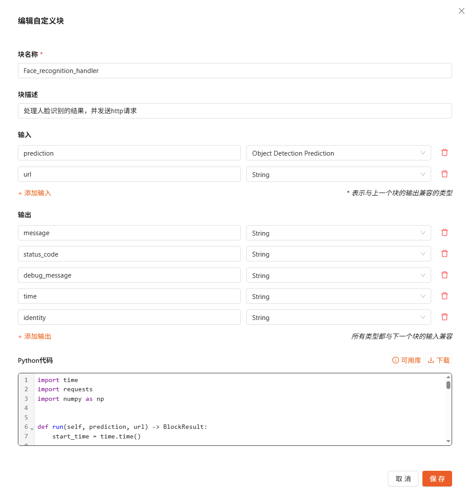The height and width of the screenshot is (497, 470).
Task: Delete the url input row
Action: [444, 174]
